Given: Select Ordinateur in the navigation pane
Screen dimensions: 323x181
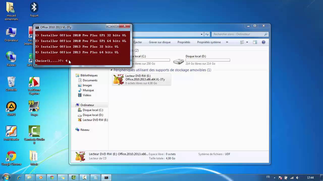Looking at the screenshot, I should (x=87, y=105).
